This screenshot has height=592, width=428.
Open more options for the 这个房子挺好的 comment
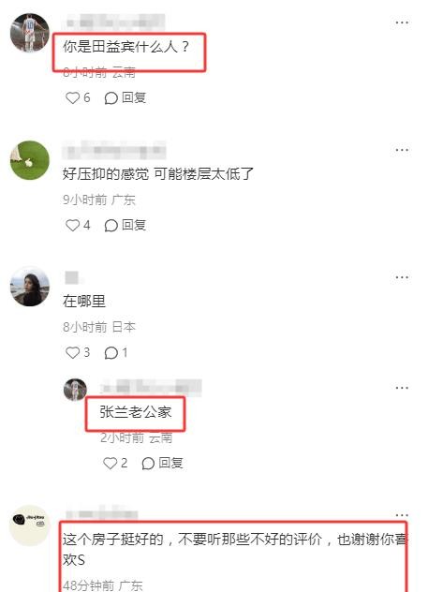[x=402, y=515]
